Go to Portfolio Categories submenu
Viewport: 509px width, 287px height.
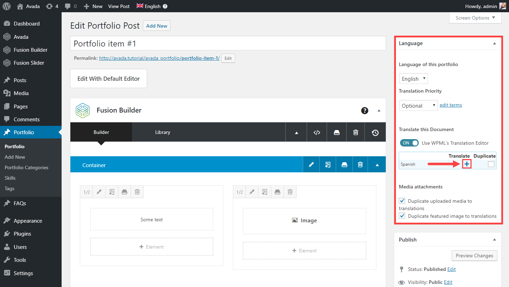tap(26, 167)
